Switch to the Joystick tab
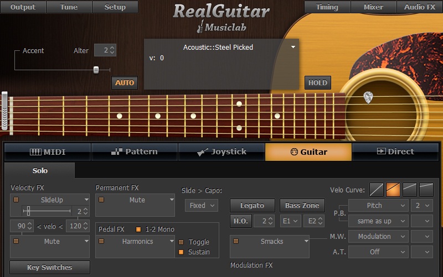 [x=221, y=151]
